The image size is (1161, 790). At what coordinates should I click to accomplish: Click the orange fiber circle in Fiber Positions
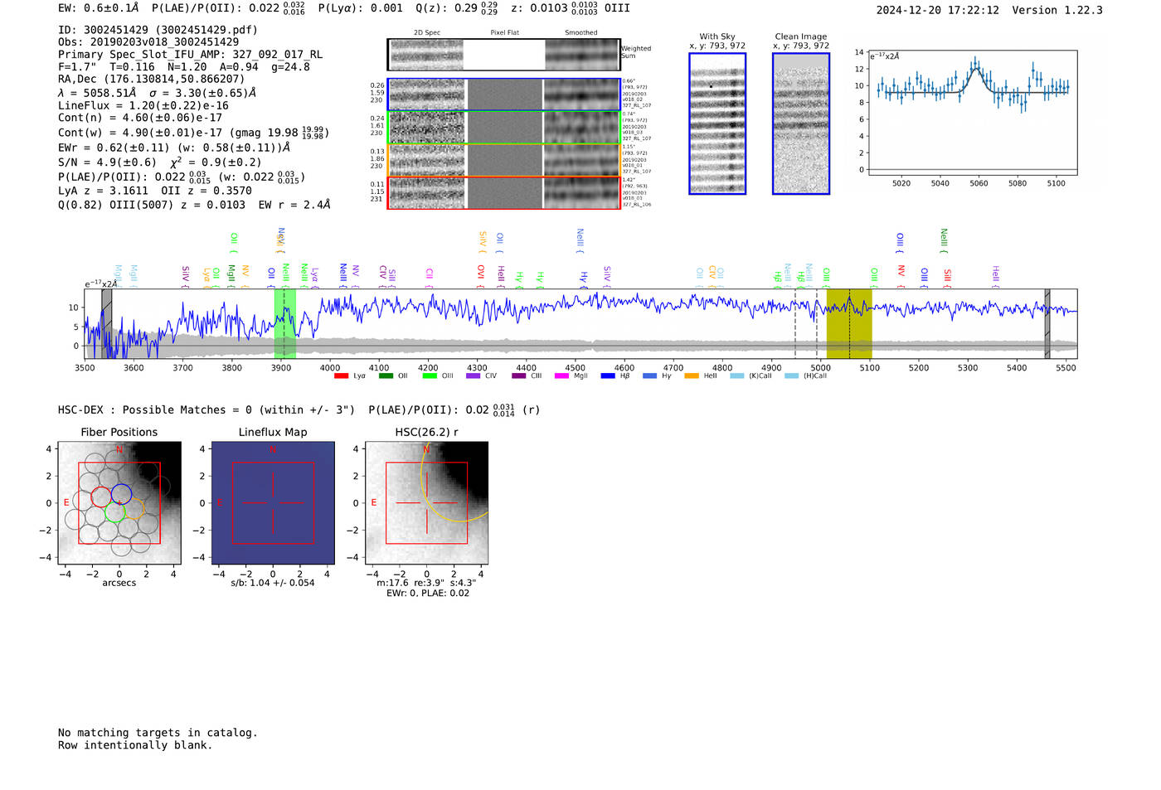click(x=134, y=509)
